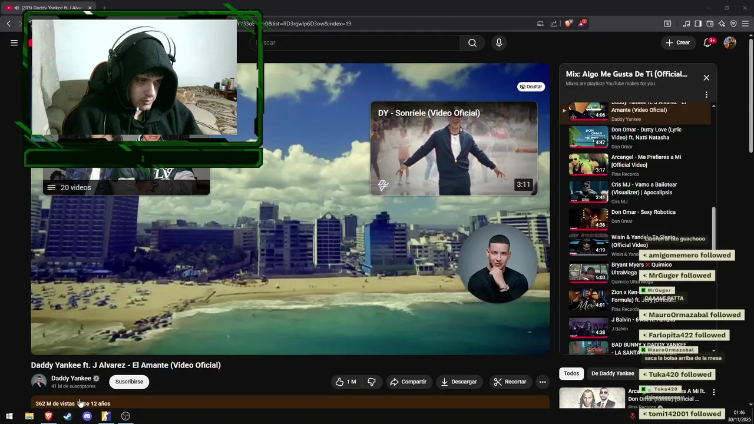This screenshot has height=424, width=754.
Task: Open YouTube notifications bell
Action: click(x=708, y=42)
